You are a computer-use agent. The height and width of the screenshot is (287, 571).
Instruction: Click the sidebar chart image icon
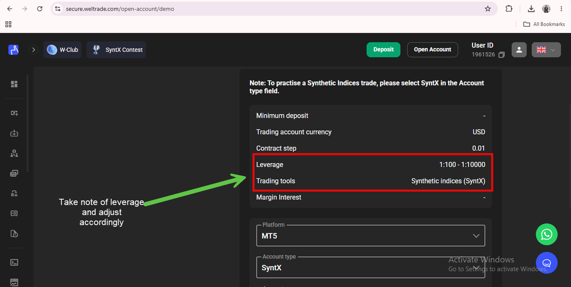(x=14, y=283)
